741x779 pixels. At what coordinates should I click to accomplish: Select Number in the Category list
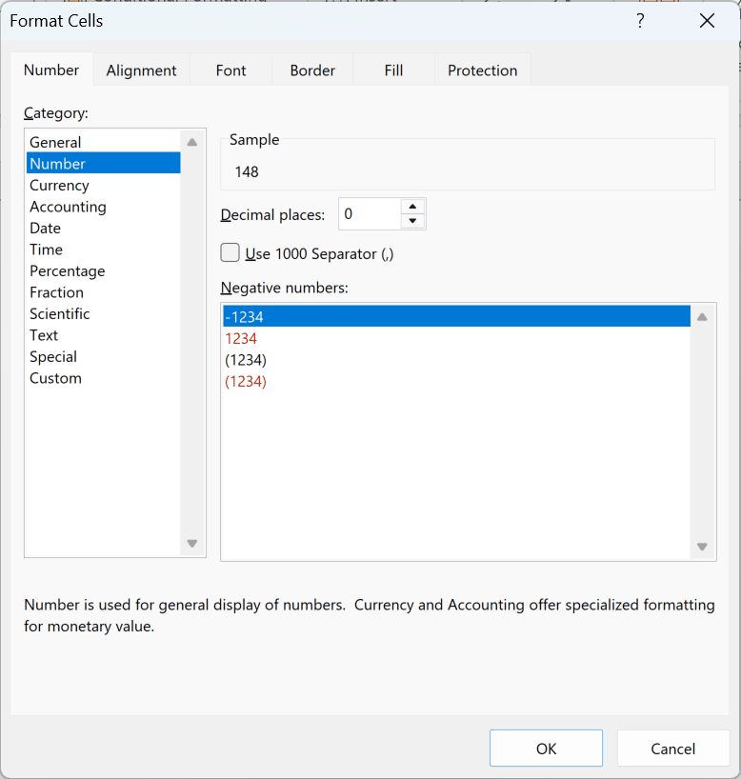[104, 164]
